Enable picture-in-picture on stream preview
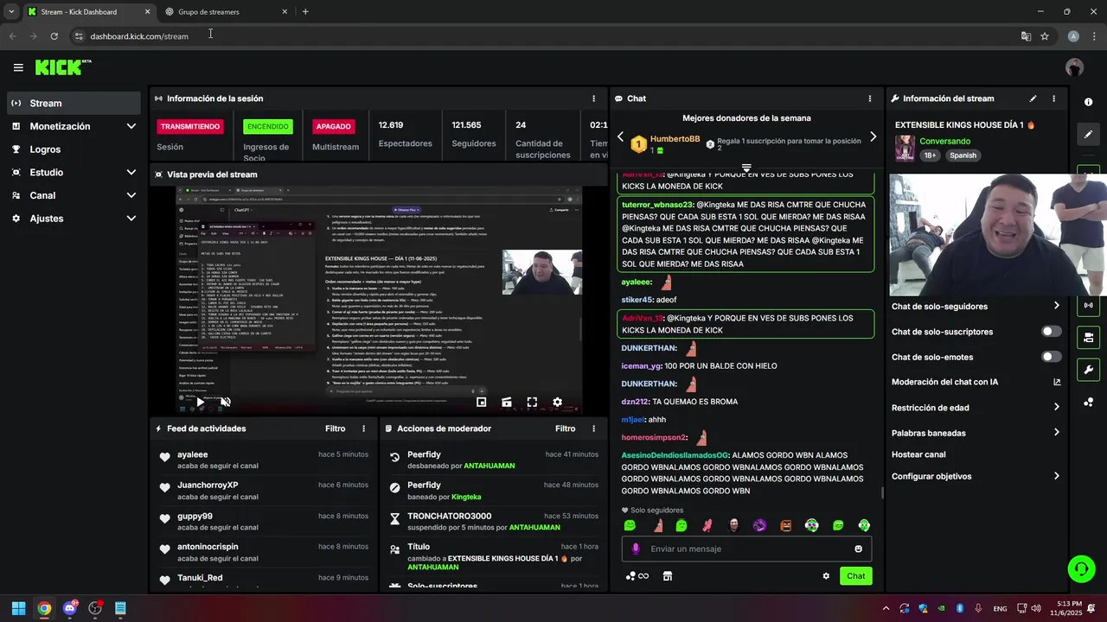1107x622 pixels. [x=482, y=402]
